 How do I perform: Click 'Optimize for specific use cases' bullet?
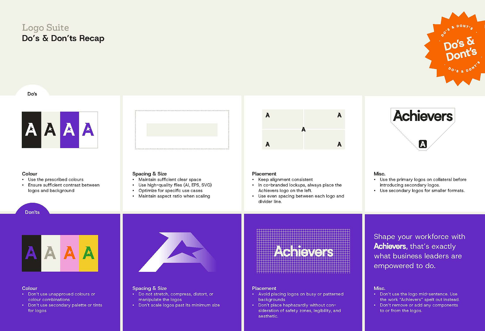(x=170, y=190)
